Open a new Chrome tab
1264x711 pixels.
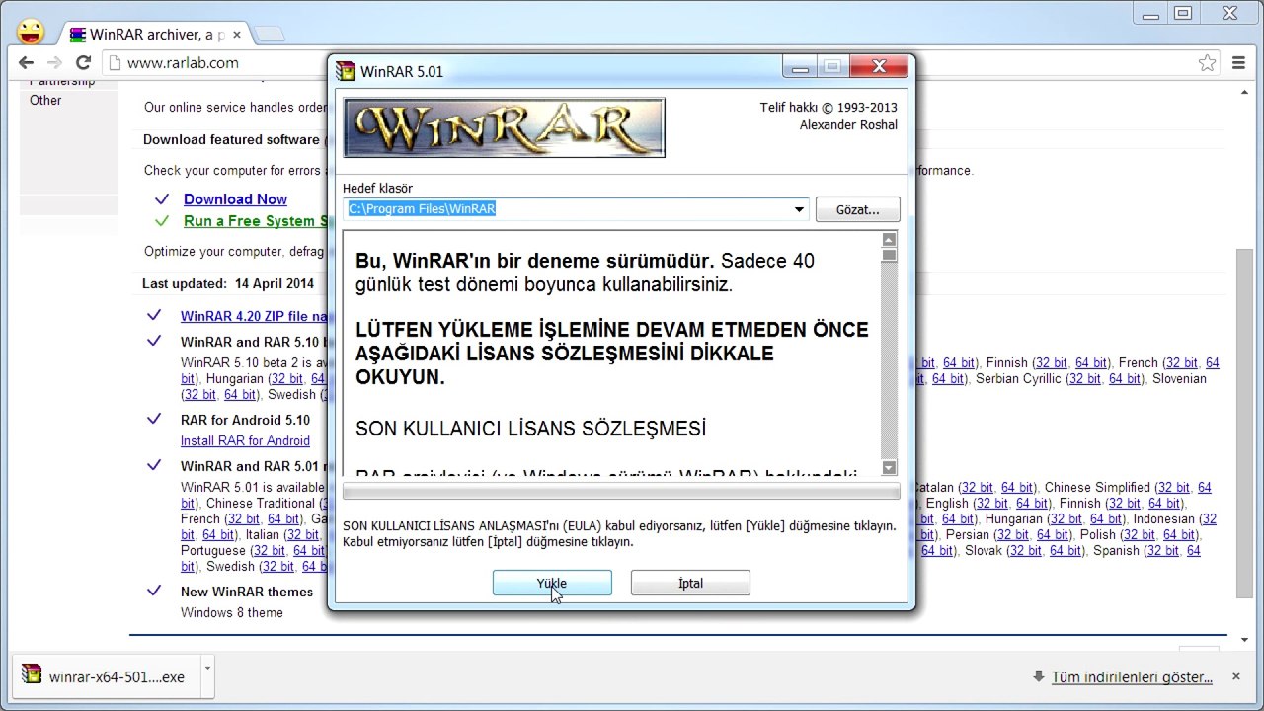(269, 35)
